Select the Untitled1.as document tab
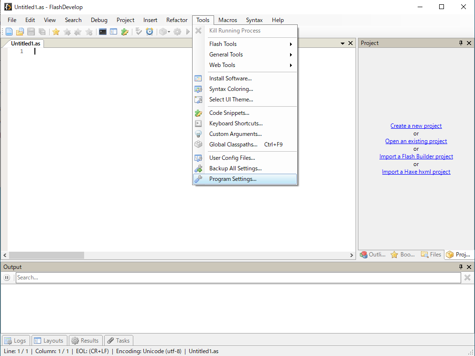Image resolution: width=475 pixels, height=356 pixels. pyautogui.click(x=25, y=44)
